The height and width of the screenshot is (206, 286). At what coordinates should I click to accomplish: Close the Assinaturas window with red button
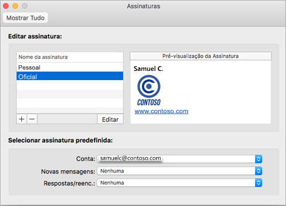(x=6, y=6)
